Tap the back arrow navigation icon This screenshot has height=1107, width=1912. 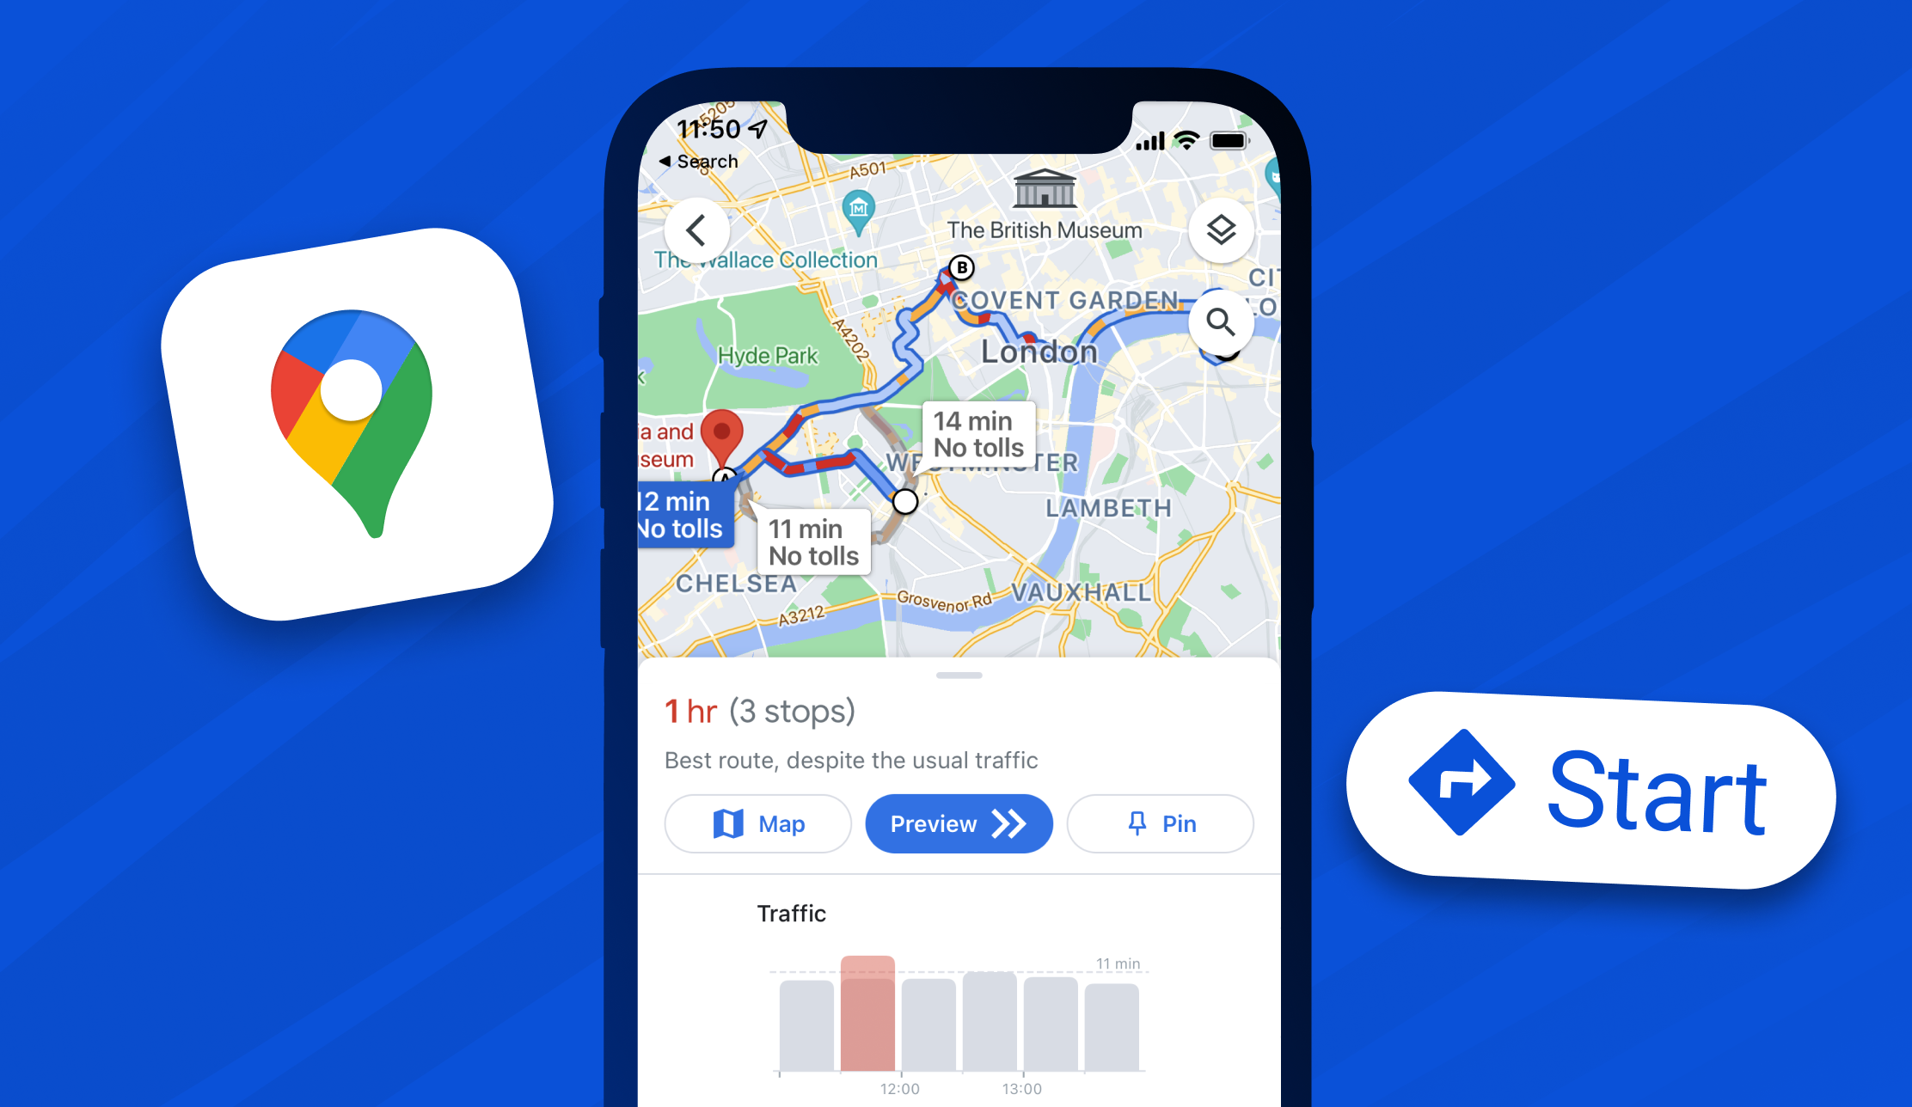[x=696, y=227]
